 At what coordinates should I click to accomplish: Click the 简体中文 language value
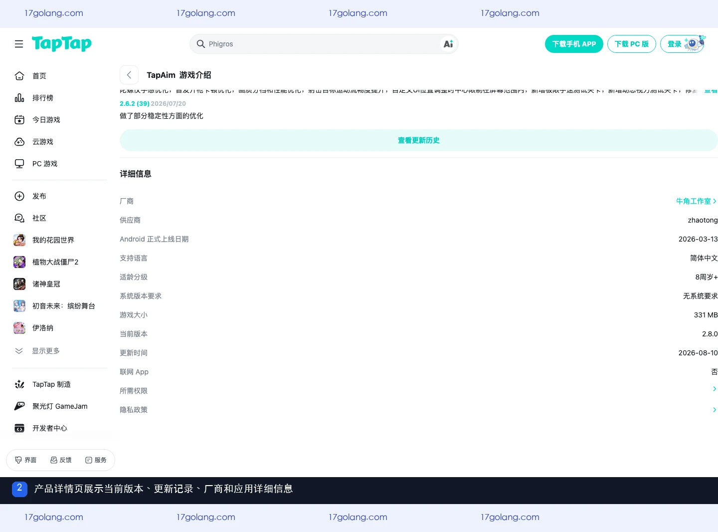704,258
